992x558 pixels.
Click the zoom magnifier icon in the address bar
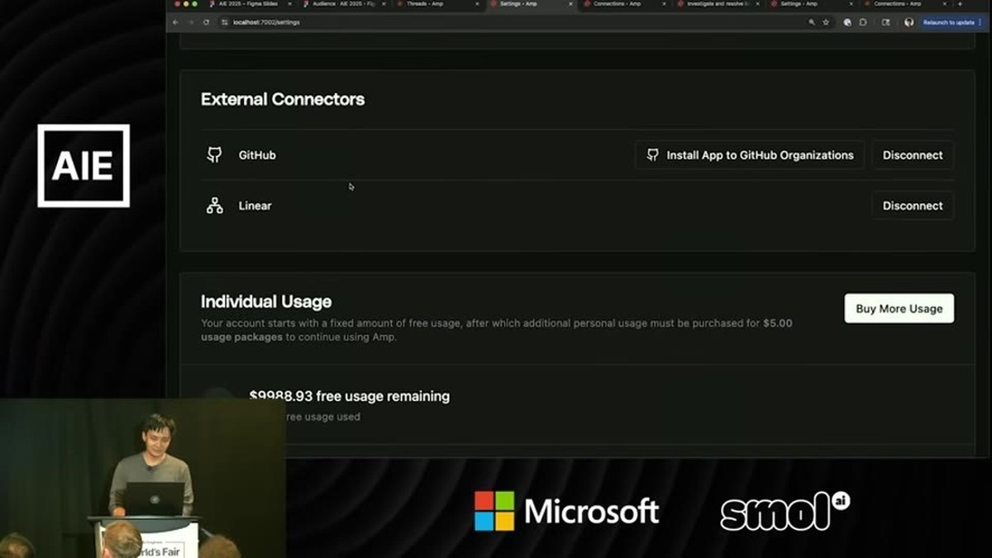coord(812,22)
